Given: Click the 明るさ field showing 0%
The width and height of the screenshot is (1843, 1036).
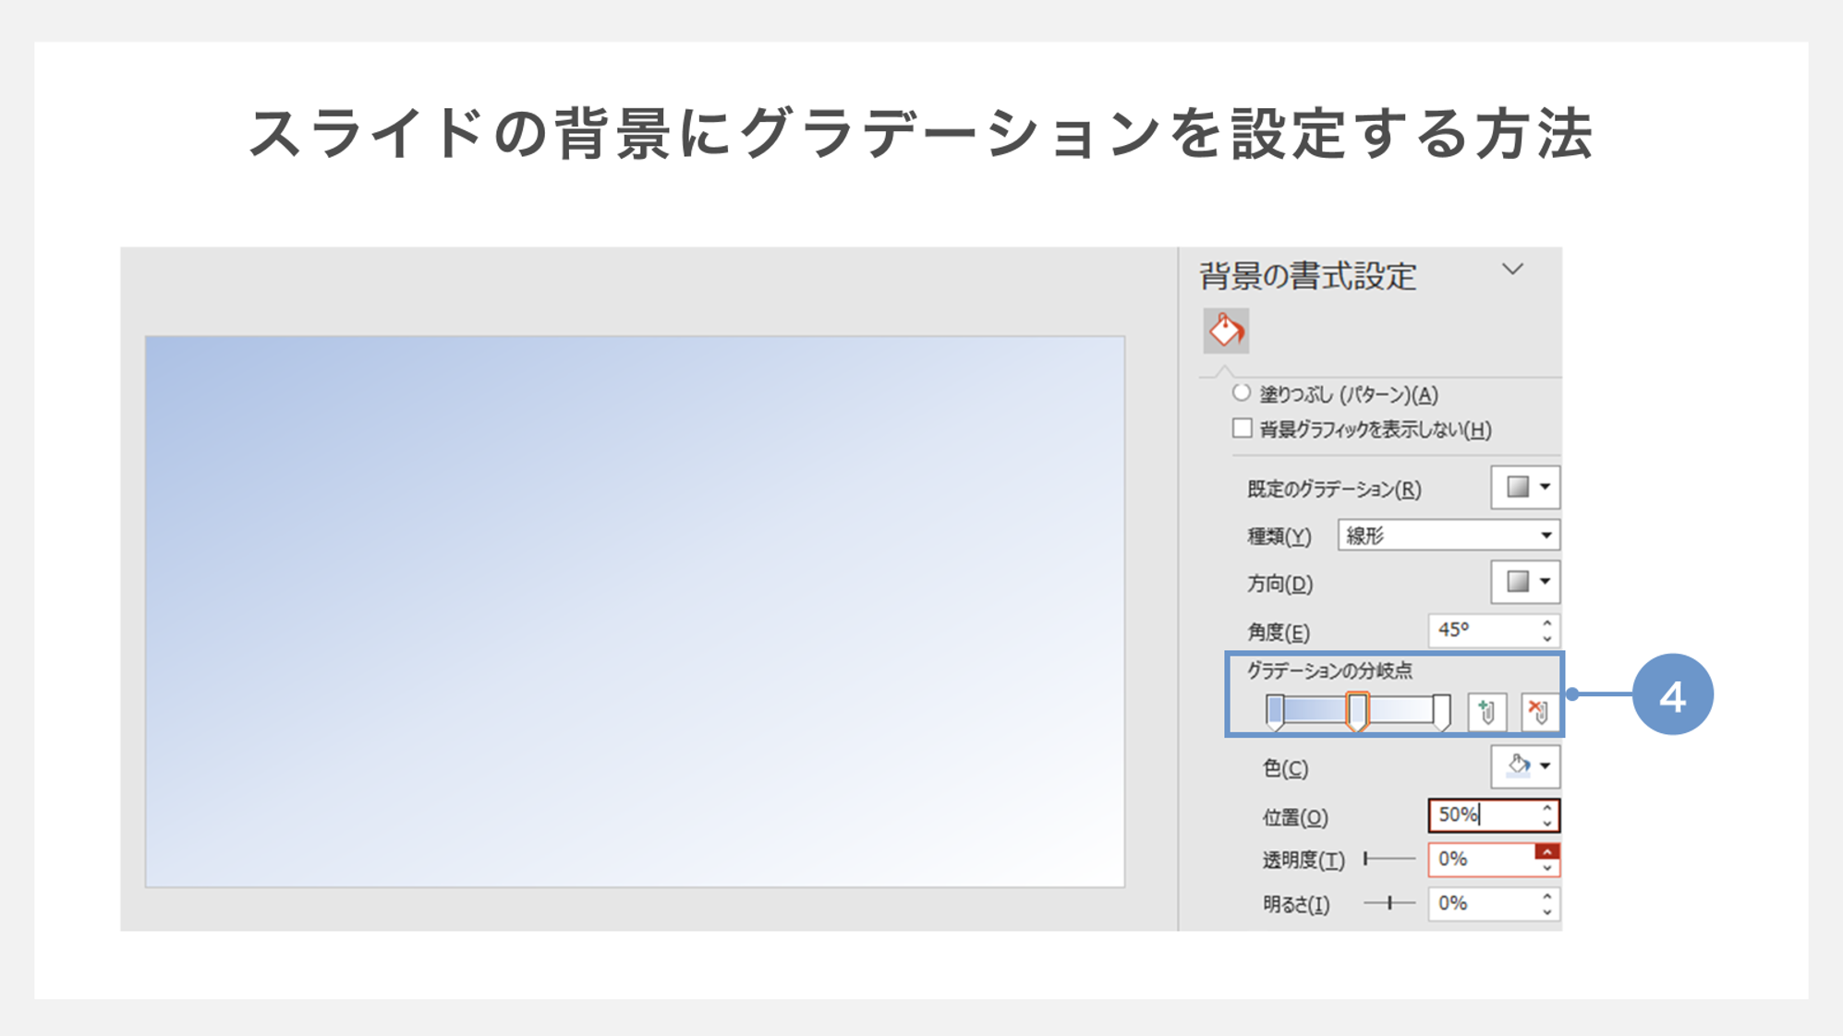Looking at the screenshot, I should coord(1482,904).
